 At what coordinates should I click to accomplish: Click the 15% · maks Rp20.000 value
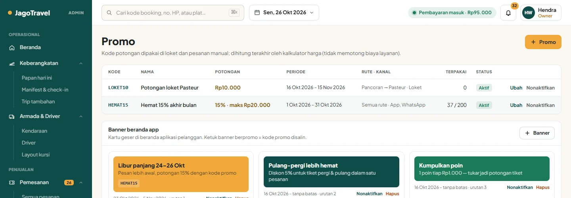pos(243,105)
